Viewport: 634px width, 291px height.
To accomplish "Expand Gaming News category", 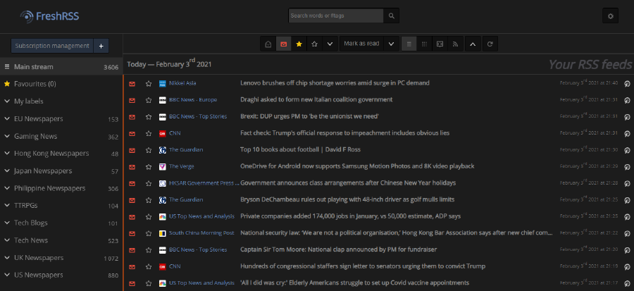I will (x=7, y=136).
